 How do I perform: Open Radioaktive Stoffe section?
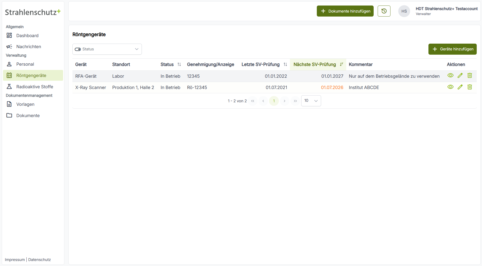coord(33,87)
